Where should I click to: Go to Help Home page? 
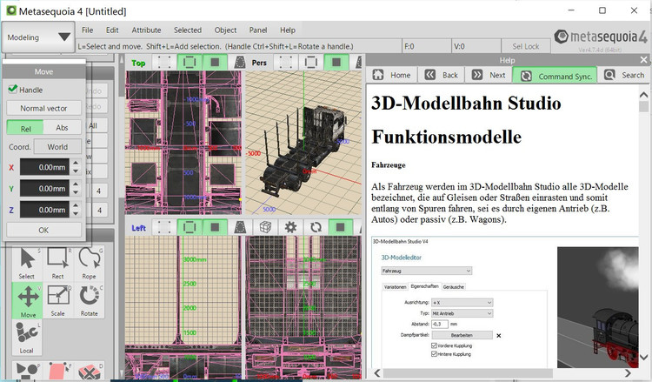[x=391, y=75]
